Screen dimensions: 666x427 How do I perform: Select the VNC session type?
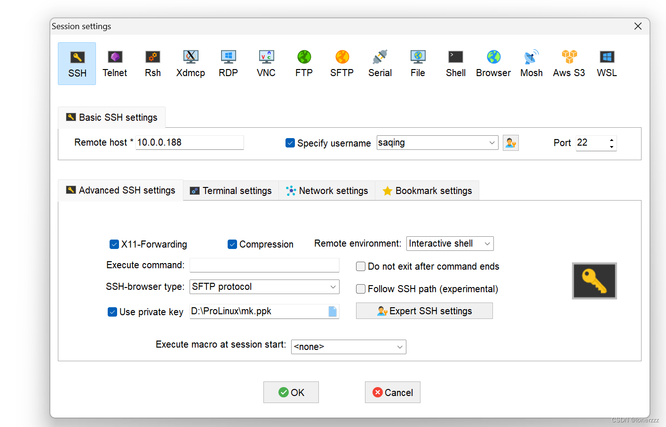[266, 63]
